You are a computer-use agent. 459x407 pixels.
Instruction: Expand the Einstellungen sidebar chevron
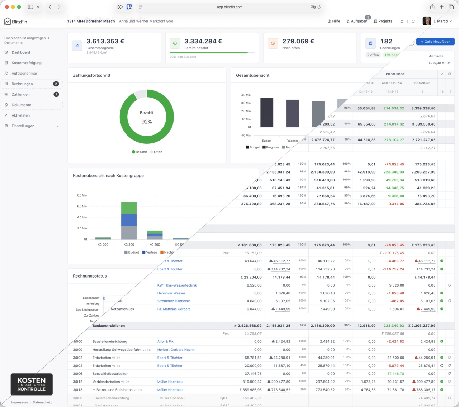(58, 126)
